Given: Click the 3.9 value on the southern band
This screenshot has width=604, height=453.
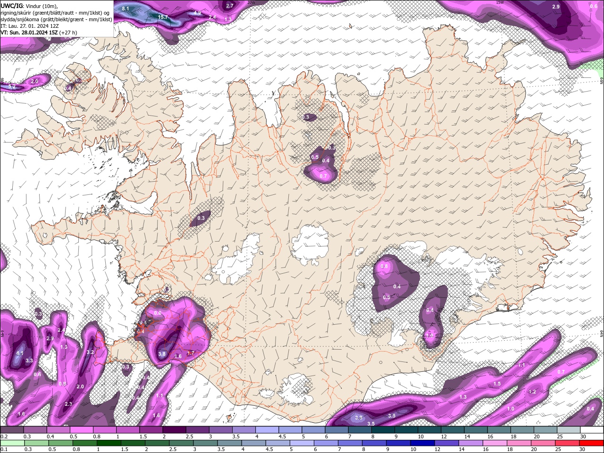Looking at the screenshot, I should [x=359, y=418].
